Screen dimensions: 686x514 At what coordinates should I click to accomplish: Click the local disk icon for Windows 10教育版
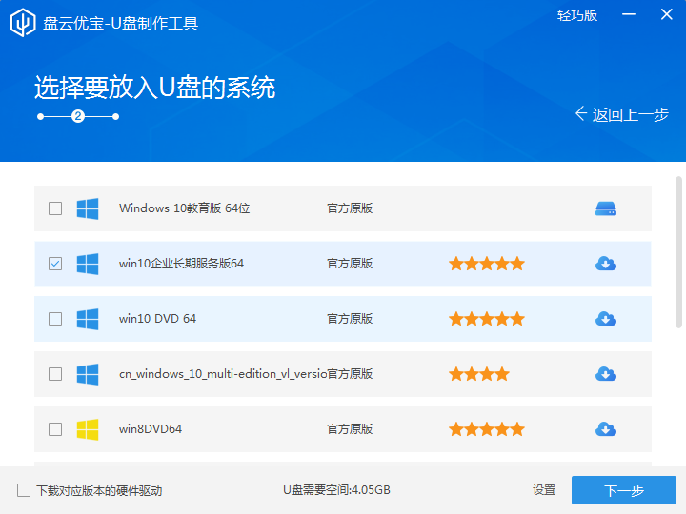tap(606, 208)
